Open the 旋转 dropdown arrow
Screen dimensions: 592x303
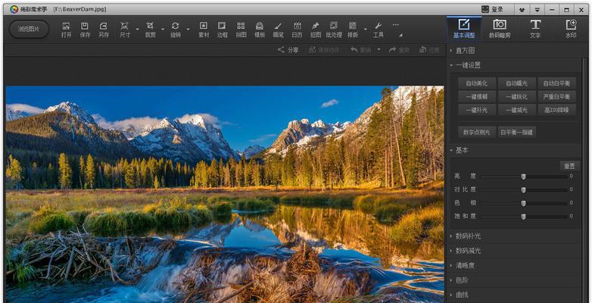[x=188, y=30]
